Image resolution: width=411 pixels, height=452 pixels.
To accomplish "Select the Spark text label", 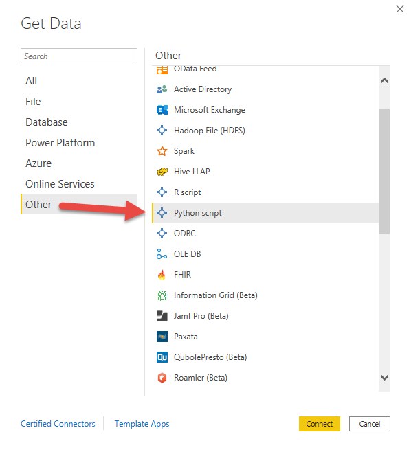I will click(184, 151).
